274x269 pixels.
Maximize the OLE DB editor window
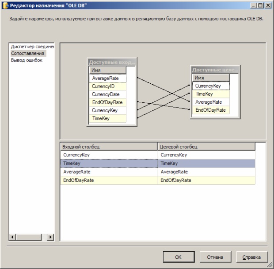pos(260,5)
